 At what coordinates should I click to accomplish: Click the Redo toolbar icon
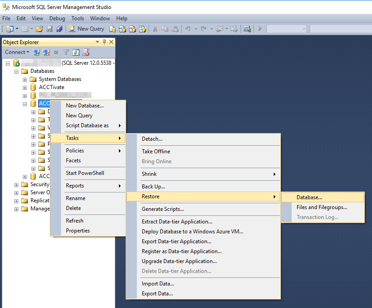coord(204,29)
